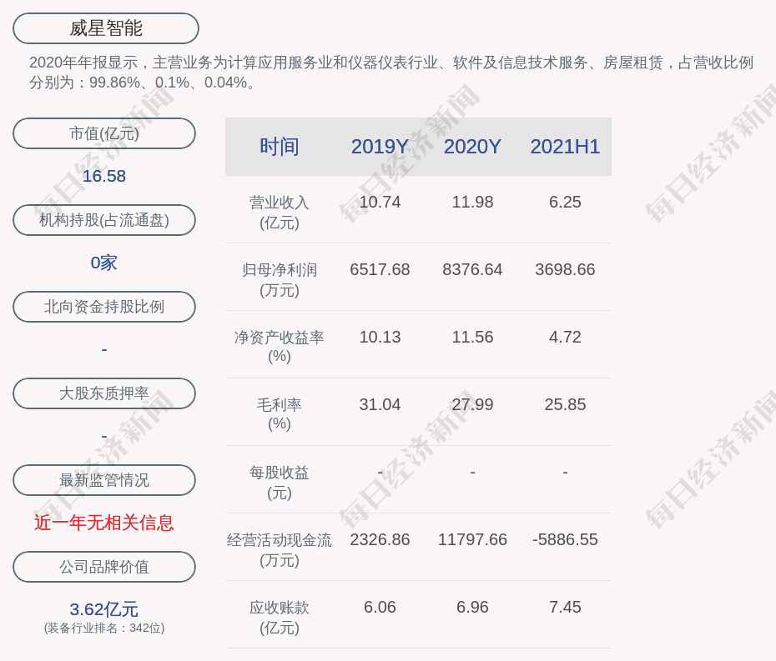Screen dimensions: 776x661
Task: Click the 营业收入(亿元) row label
Action: (280, 212)
